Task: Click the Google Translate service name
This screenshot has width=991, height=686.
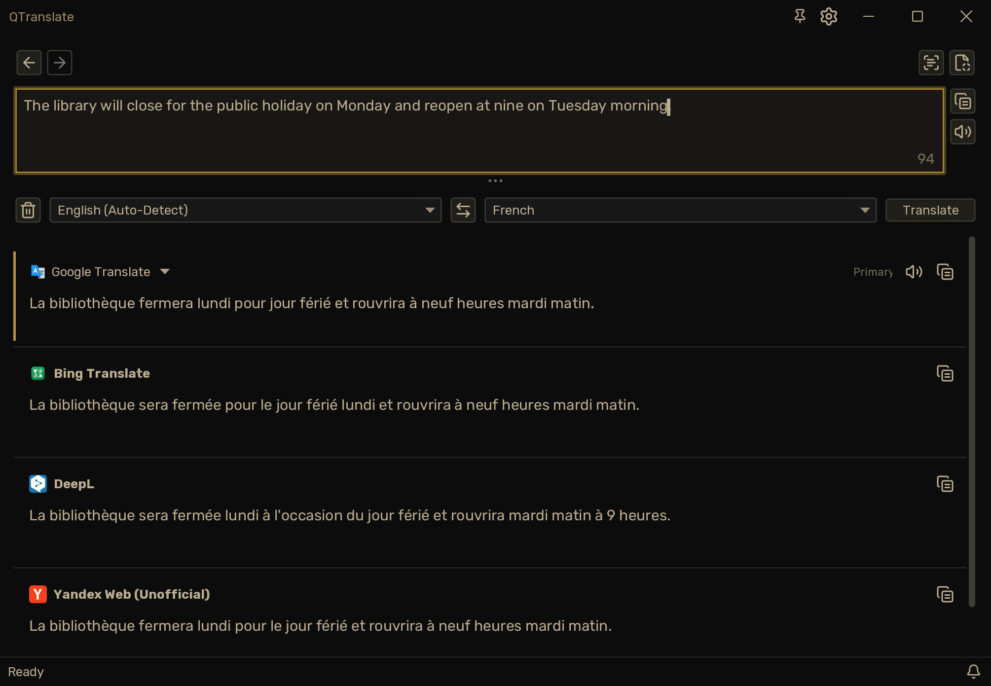Action: (x=101, y=272)
